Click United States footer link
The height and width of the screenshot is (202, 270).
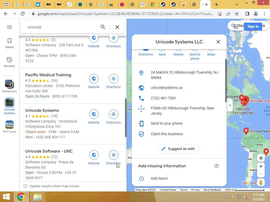(168, 190)
